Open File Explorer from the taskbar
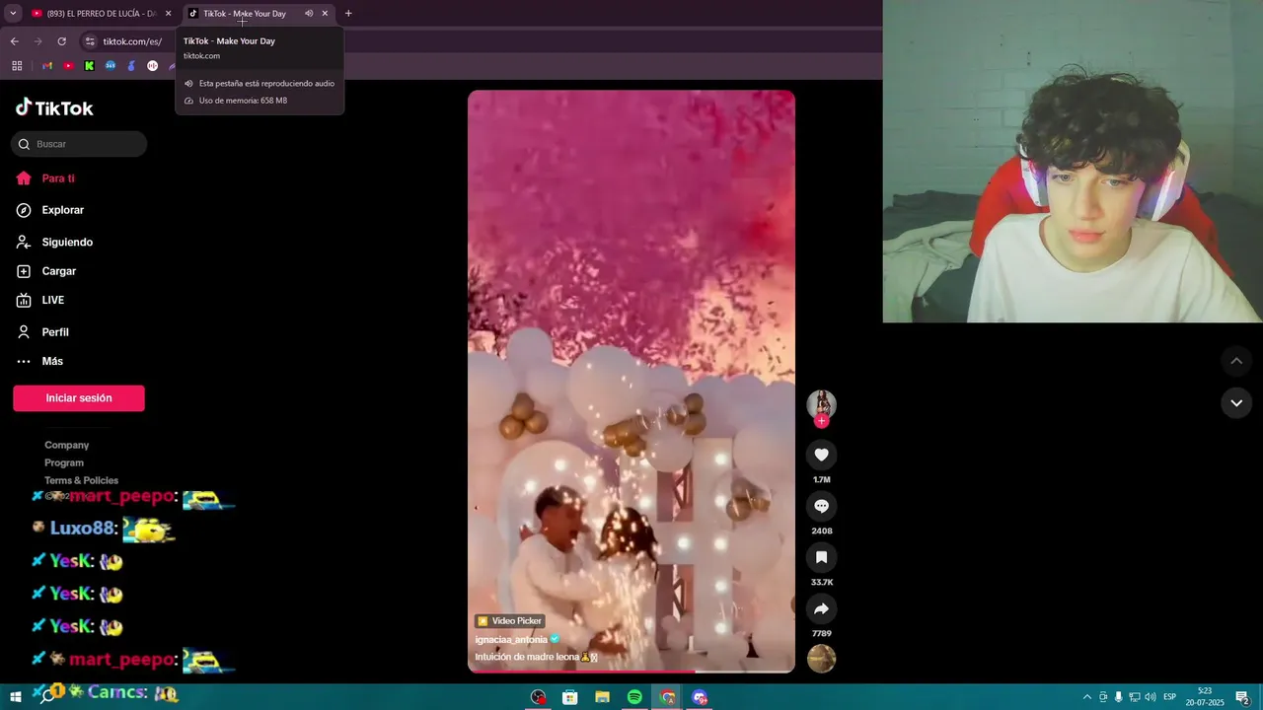The height and width of the screenshot is (710, 1263). tap(602, 697)
